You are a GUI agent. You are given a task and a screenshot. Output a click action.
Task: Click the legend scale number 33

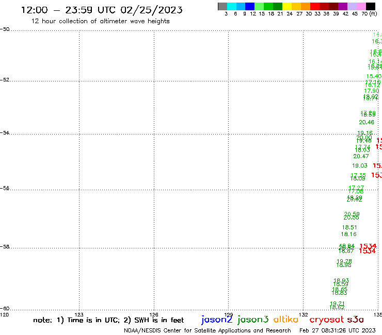pyautogui.click(x=317, y=13)
